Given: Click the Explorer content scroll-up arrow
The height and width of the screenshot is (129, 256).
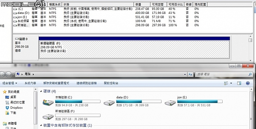Looking at the screenshot, I should pyautogui.click(x=251, y=90).
